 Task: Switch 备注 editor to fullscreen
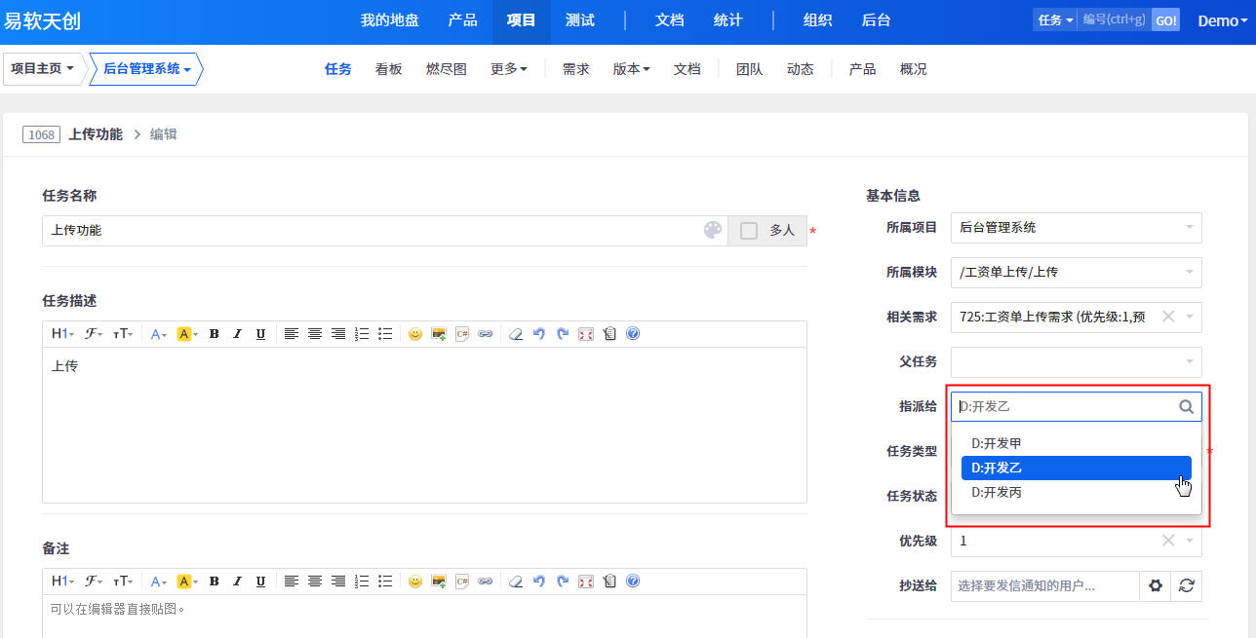click(586, 582)
